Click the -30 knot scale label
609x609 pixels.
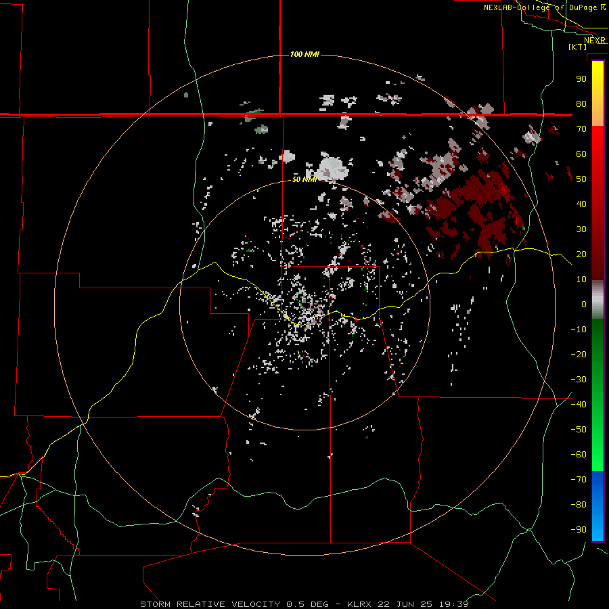(x=579, y=380)
